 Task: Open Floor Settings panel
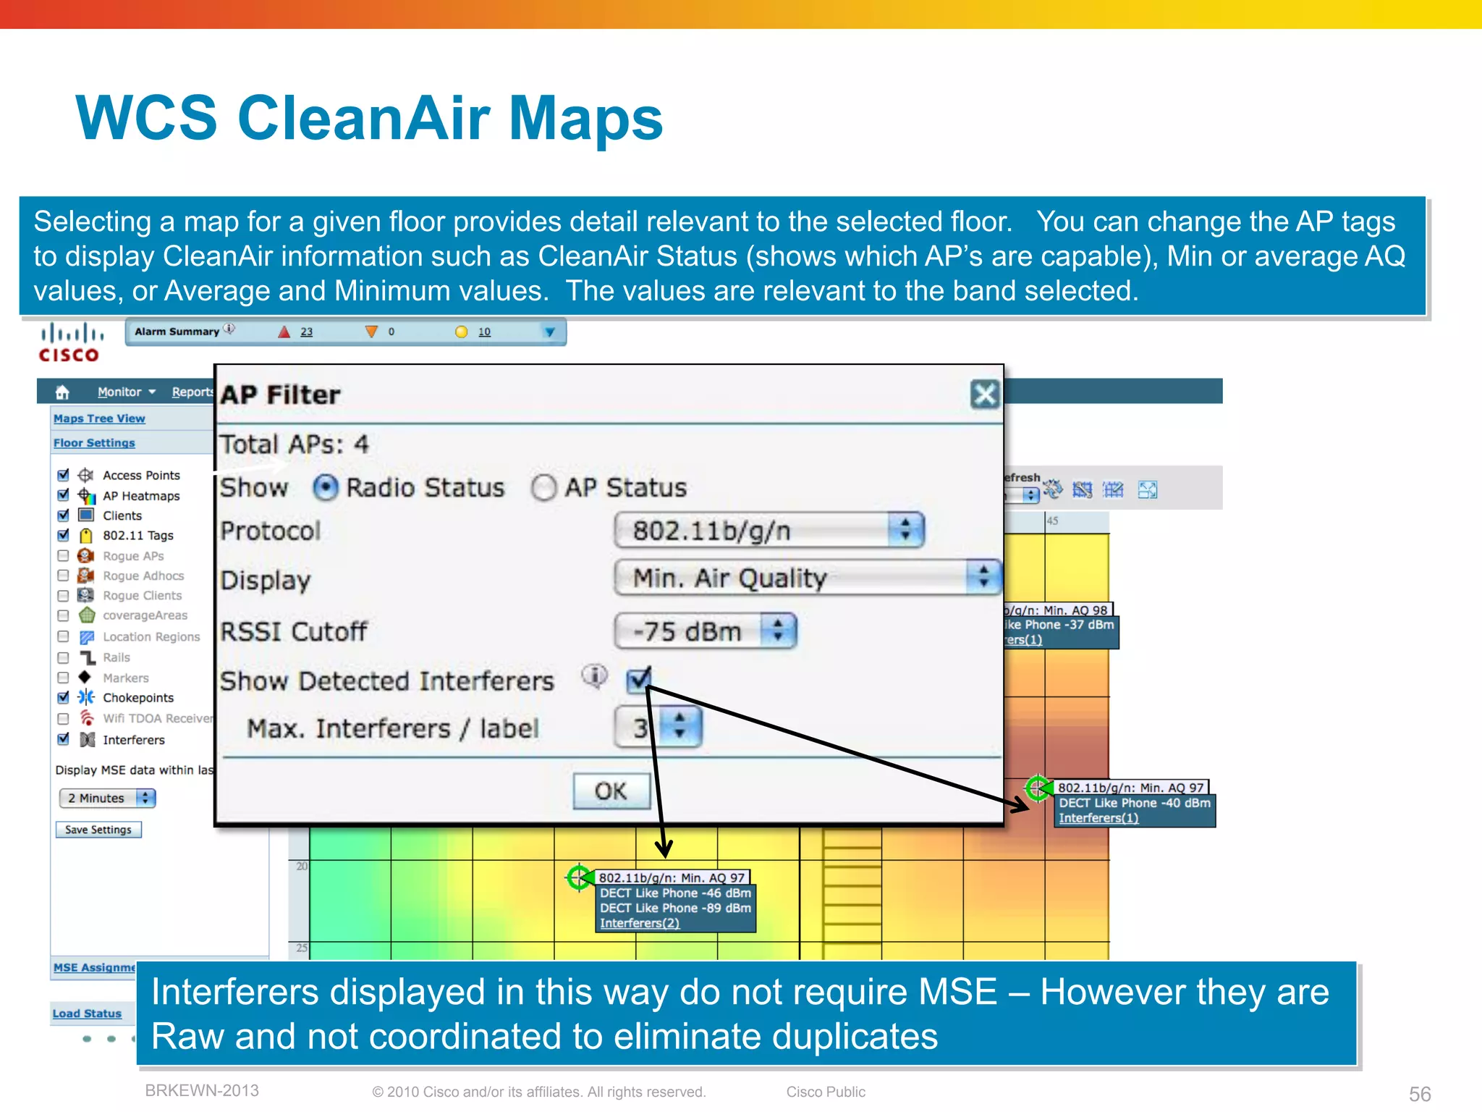[x=94, y=442]
